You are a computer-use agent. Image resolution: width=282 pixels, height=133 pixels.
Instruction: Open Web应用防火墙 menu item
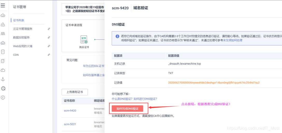tap(23, 46)
